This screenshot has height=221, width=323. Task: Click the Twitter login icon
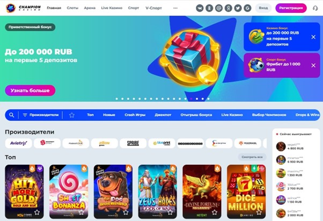(x=238, y=8)
